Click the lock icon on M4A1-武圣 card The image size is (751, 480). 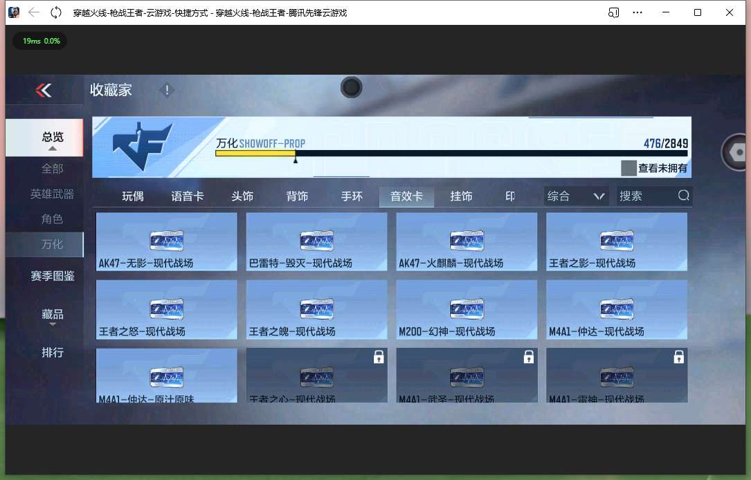click(528, 356)
